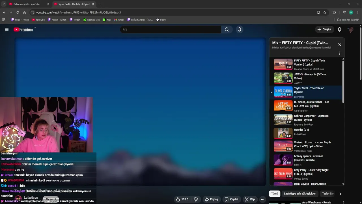Share the video via Paylaş
The image size is (362, 204).
pyautogui.click(x=211, y=199)
